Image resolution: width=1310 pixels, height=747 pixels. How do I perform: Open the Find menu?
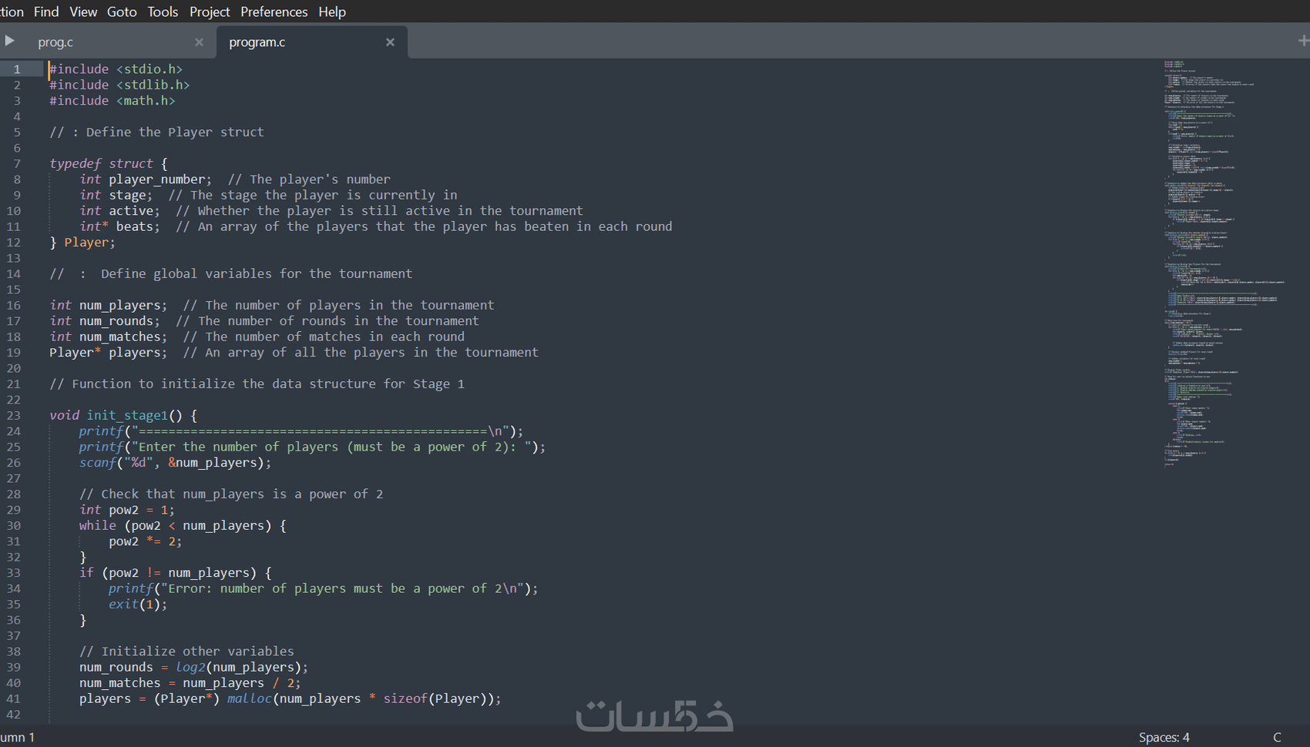(46, 12)
